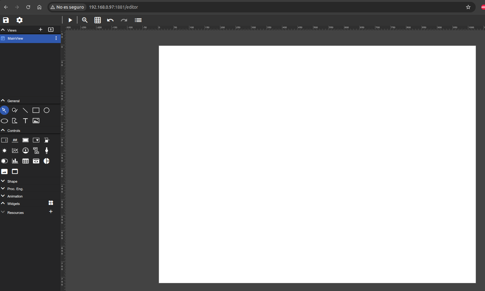Expand the Proc. Eng. section
485x291 pixels.
15,189
